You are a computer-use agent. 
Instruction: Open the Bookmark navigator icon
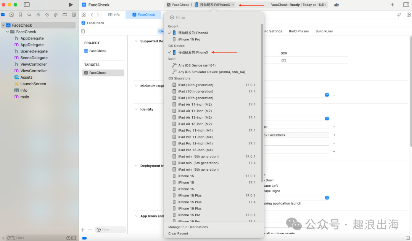click(x=21, y=15)
